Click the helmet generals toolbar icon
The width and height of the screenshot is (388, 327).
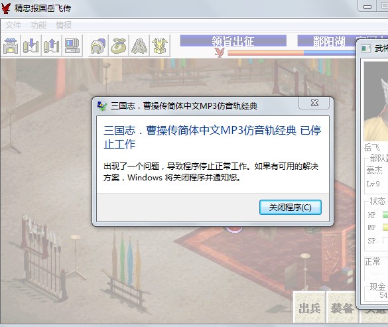(x=98, y=46)
